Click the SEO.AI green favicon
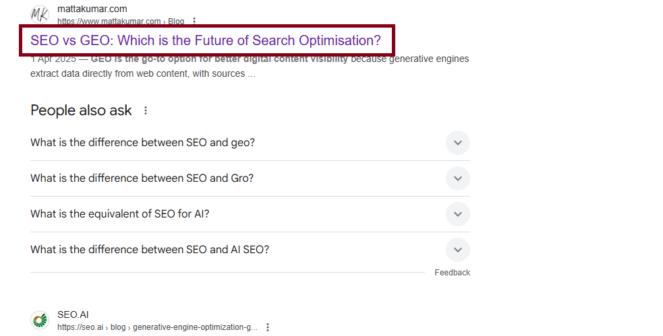This screenshot has height=336, width=663. coord(40,321)
